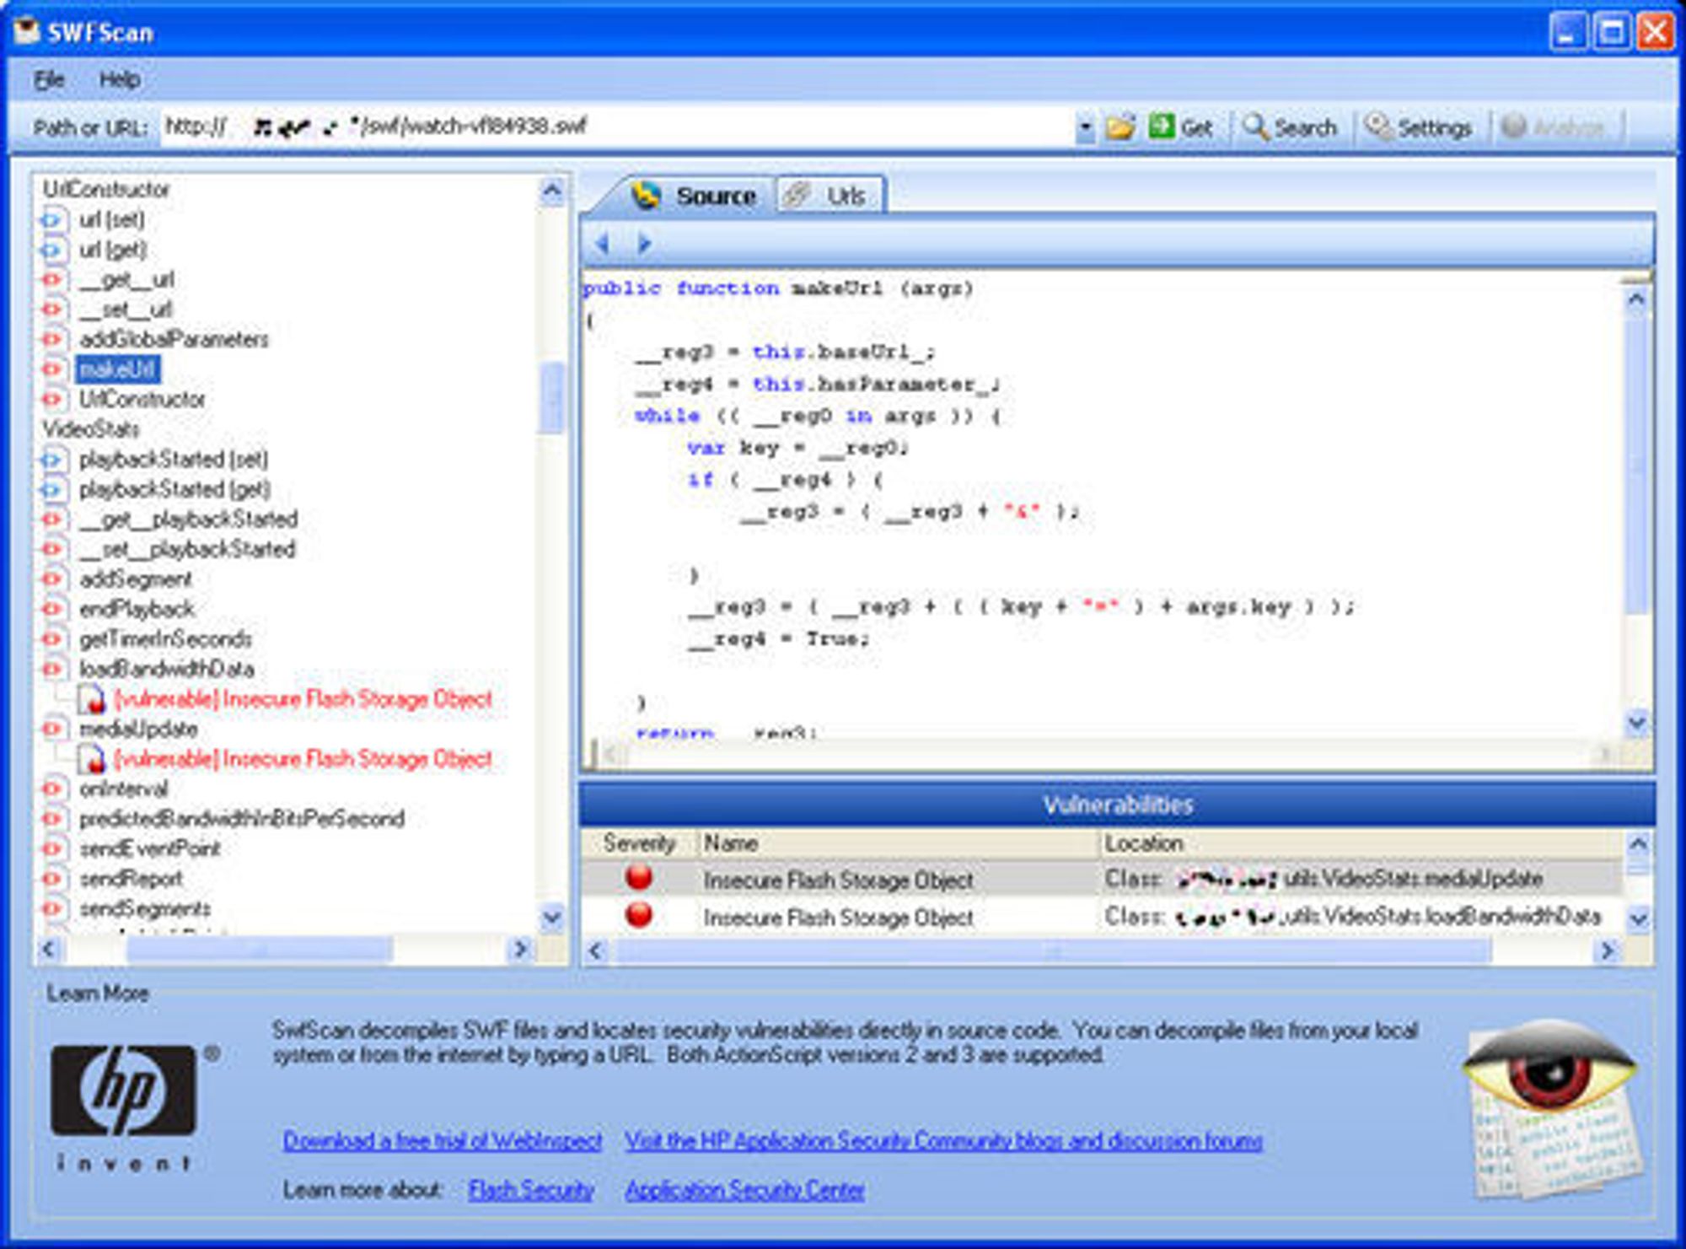Select __set__playbackStarted method

coord(187,550)
